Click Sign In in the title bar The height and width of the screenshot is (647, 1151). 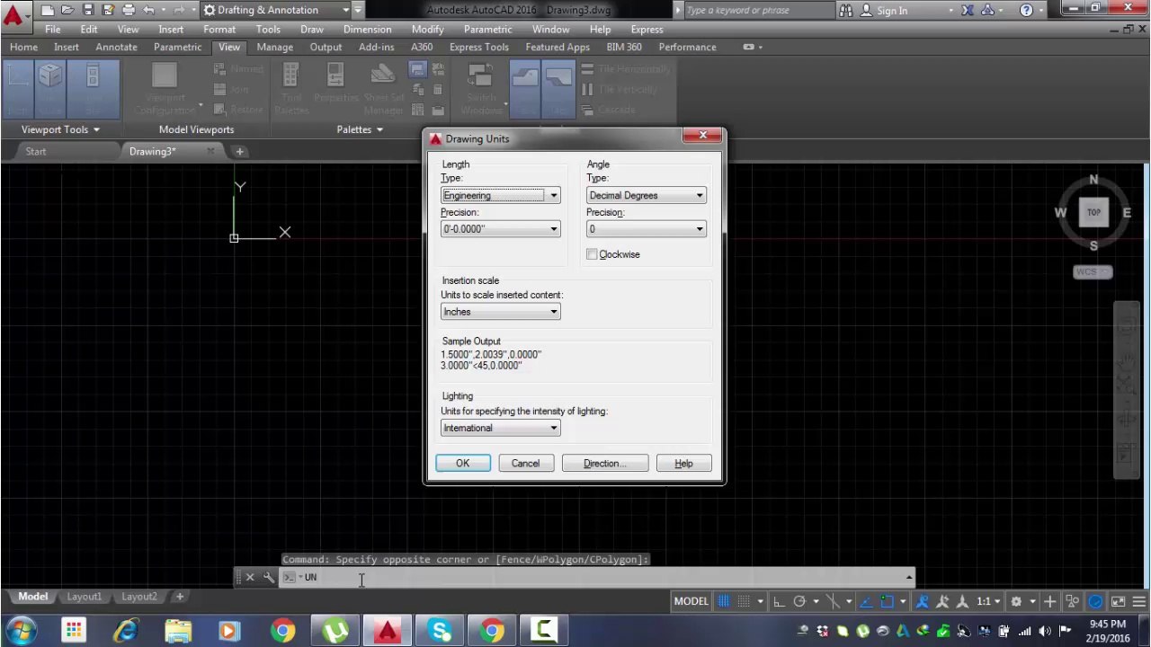[892, 11]
